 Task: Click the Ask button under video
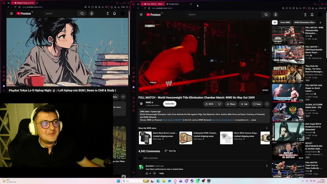pyautogui.click(x=244, y=104)
